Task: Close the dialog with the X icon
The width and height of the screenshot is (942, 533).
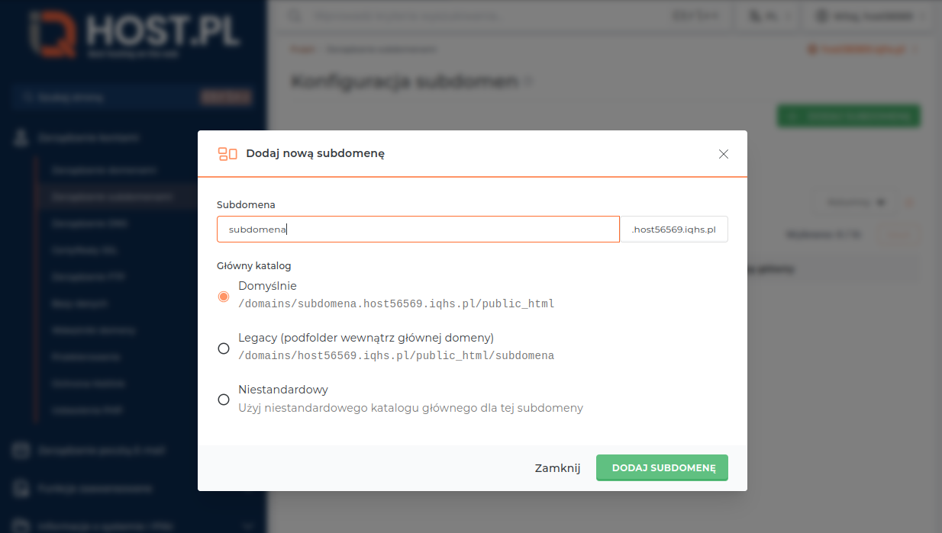Action: click(723, 153)
